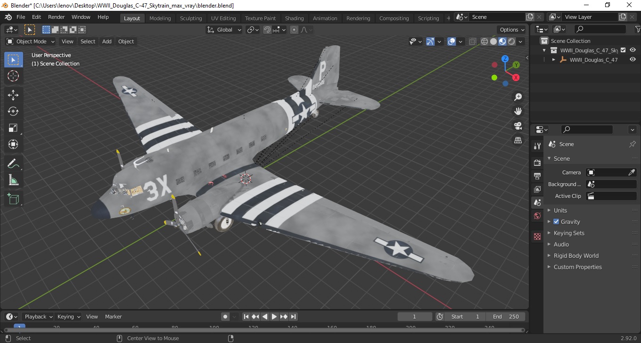Image resolution: width=641 pixels, height=343 pixels.
Task: Select the Transform tool
Action: pyautogui.click(x=13, y=144)
